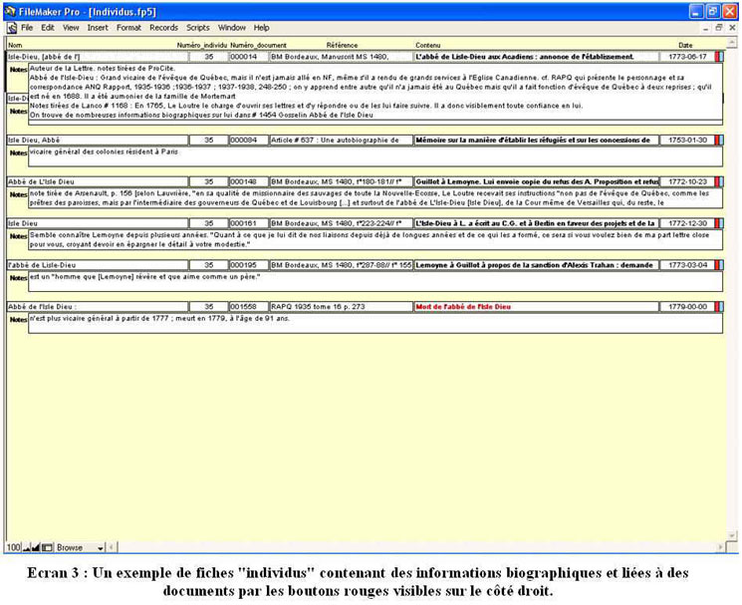Click the date field 1753-01-30
This screenshot has height=605, width=742.
687,141
